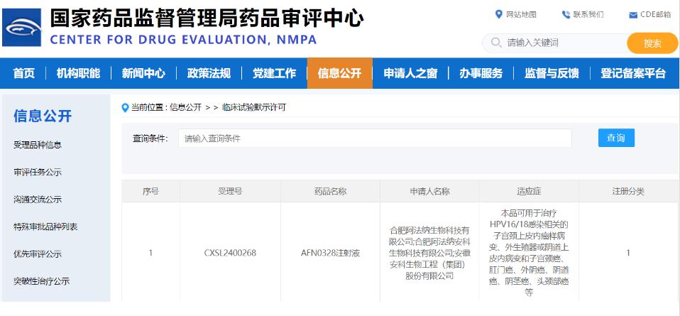
Task: Click the 当前位置 breadcrumb pin icon
Action: pyautogui.click(x=126, y=108)
